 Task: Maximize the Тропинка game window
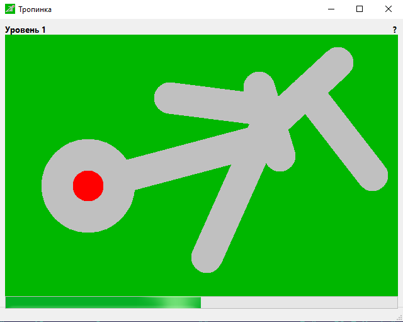(x=360, y=9)
